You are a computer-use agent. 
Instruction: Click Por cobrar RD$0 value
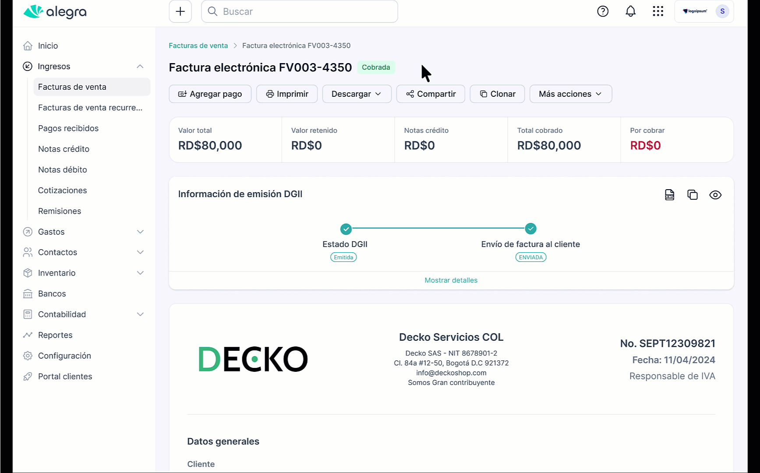coord(646,145)
